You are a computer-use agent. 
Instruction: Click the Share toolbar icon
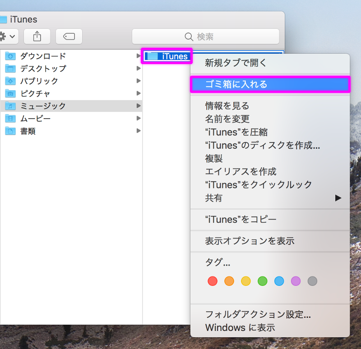click(x=37, y=37)
